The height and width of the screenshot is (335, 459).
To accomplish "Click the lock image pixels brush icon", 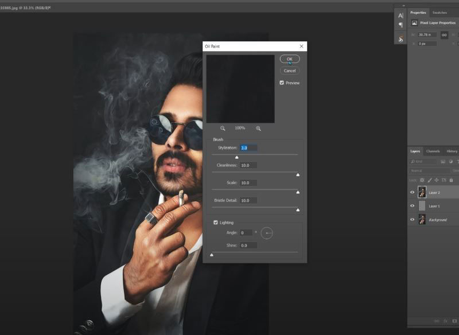I will click(429, 180).
